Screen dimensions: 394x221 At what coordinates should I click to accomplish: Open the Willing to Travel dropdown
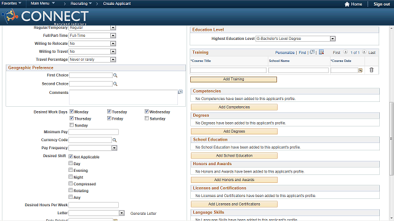(x=113, y=52)
